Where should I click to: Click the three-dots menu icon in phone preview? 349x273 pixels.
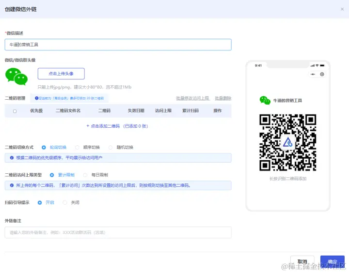[313, 74]
